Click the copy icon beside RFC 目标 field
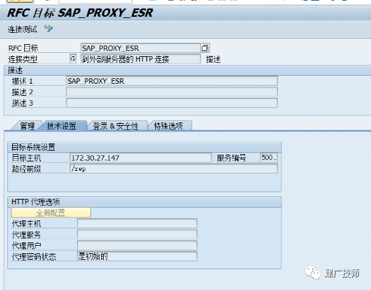This screenshot has width=371, height=290. [205, 48]
